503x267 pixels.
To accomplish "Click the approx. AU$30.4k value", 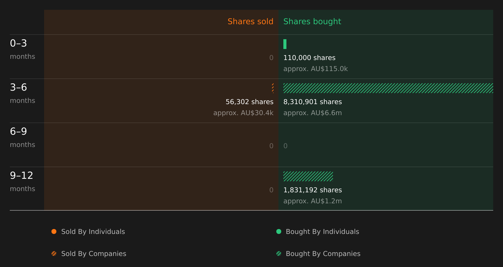I will (x=244, y=113).
